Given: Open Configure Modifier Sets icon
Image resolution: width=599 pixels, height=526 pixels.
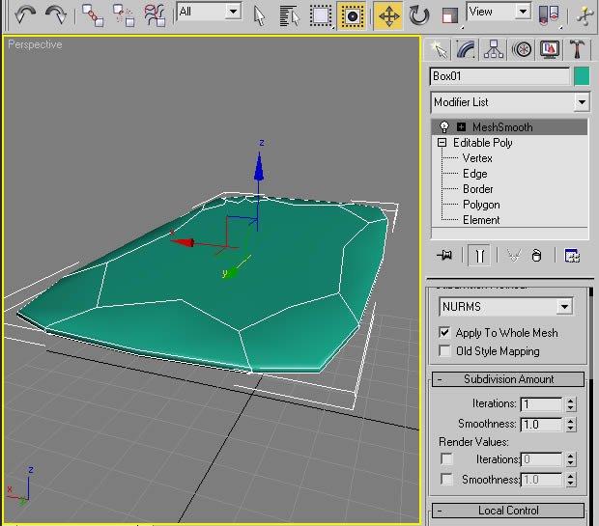Looking at the screenshot, I should click(572, 255).
